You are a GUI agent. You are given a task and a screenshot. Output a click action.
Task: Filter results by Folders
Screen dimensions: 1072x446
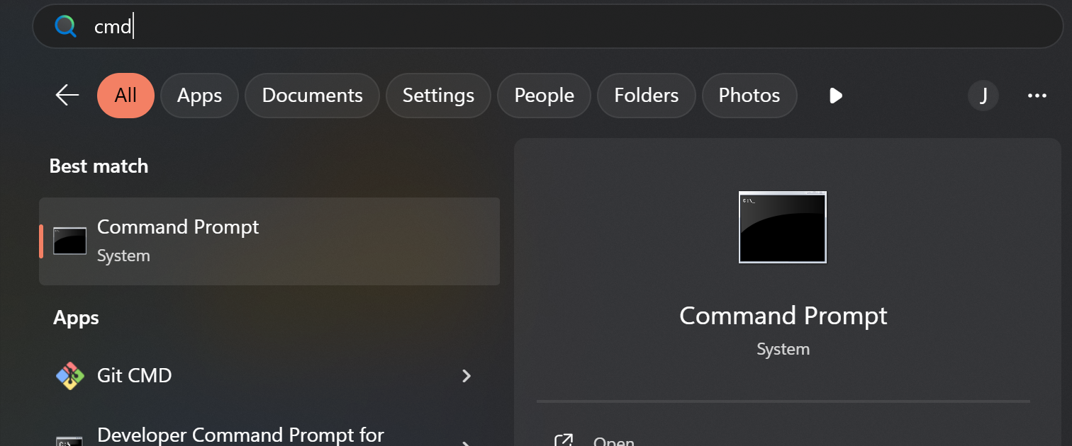coord(646,95)
